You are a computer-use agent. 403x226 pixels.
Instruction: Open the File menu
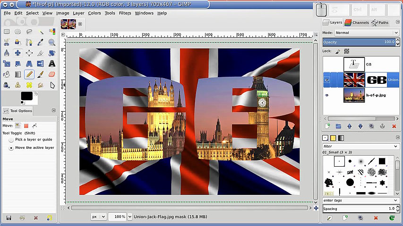(7, 13)
